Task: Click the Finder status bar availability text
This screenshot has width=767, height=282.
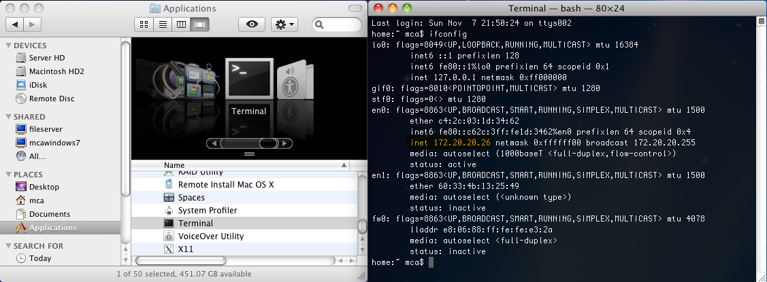Action: [184, 274]
